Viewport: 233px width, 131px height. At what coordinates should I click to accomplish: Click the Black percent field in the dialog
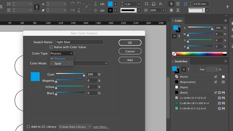click(x=92, y=93)
